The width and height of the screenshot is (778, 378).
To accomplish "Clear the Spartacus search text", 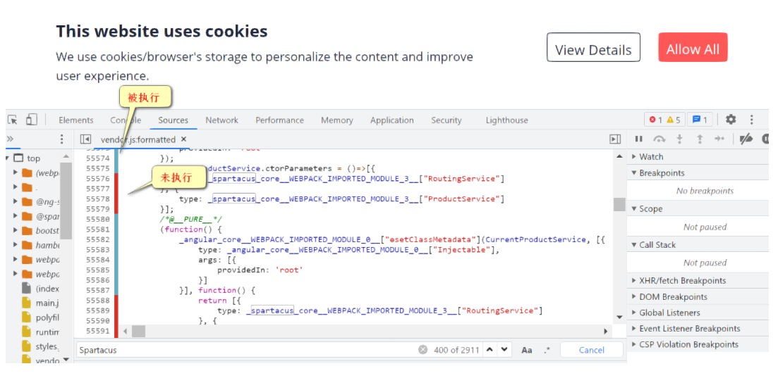I will (x=423, y=350).
